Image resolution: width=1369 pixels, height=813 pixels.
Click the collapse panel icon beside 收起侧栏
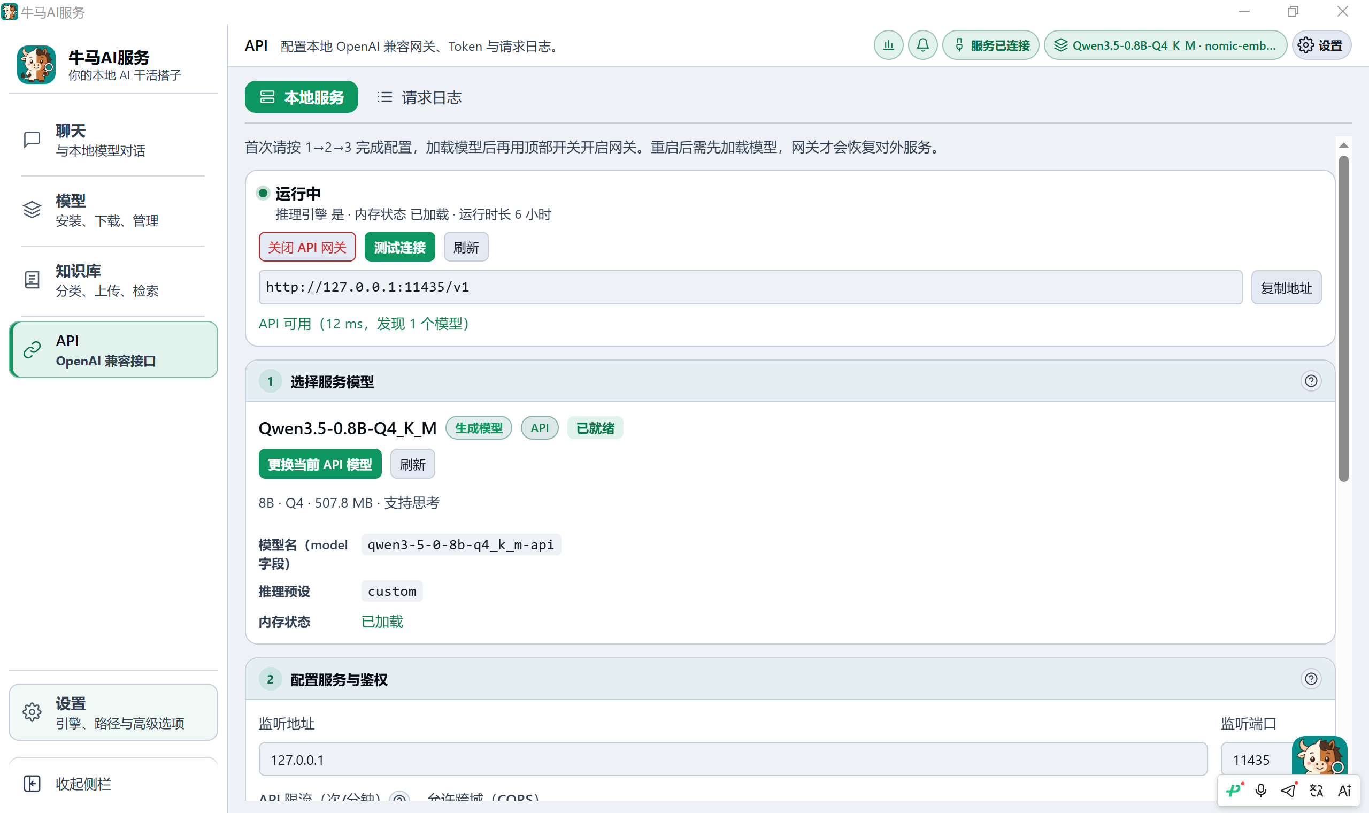click(x=32, y=784)
